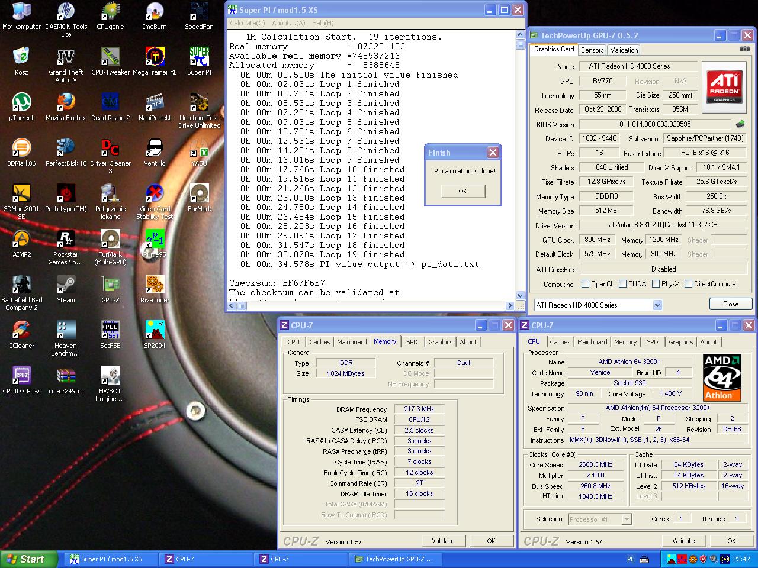Screen dimensions: 758x568
Task: Click the Super PI vertical scrollbar down arrow
Action: click(x=521, y=295)
